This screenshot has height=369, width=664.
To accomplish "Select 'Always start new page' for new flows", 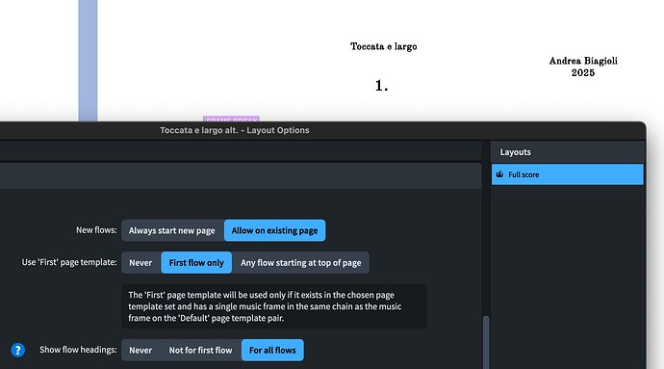I will [x=172, y=230].
